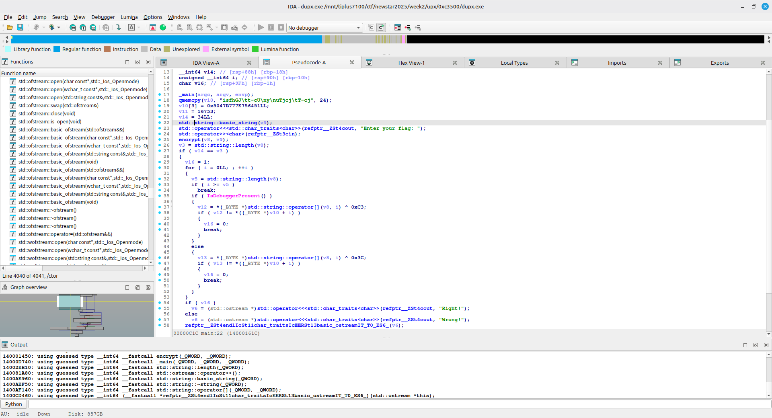Click the Output window panel icon
This screenshot has width=772, height=418.
[5, 345]
